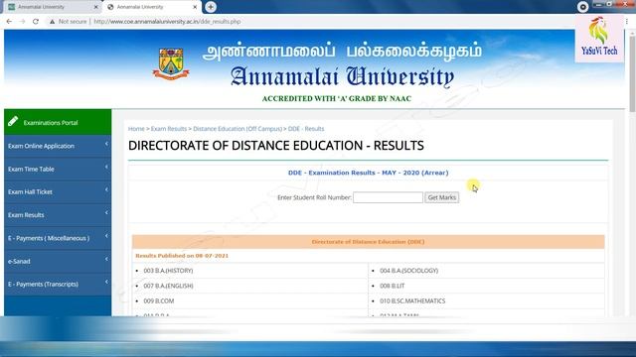Expand arrow next to E - Payments (Miscellaneous)

(x=106, y=236)
